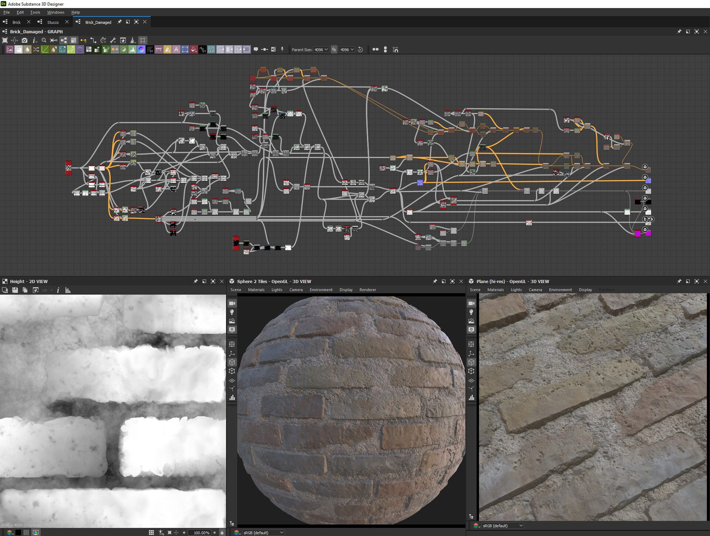710x536 pixels.
Task: Show histogram in the Height 2D view
Action: (68, 290)
